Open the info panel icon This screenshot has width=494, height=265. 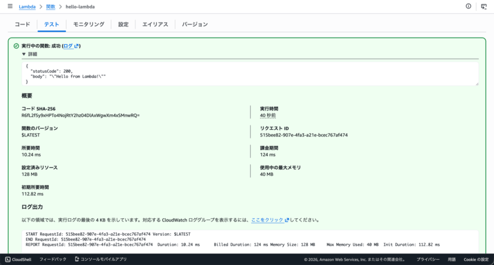[468, 6]
